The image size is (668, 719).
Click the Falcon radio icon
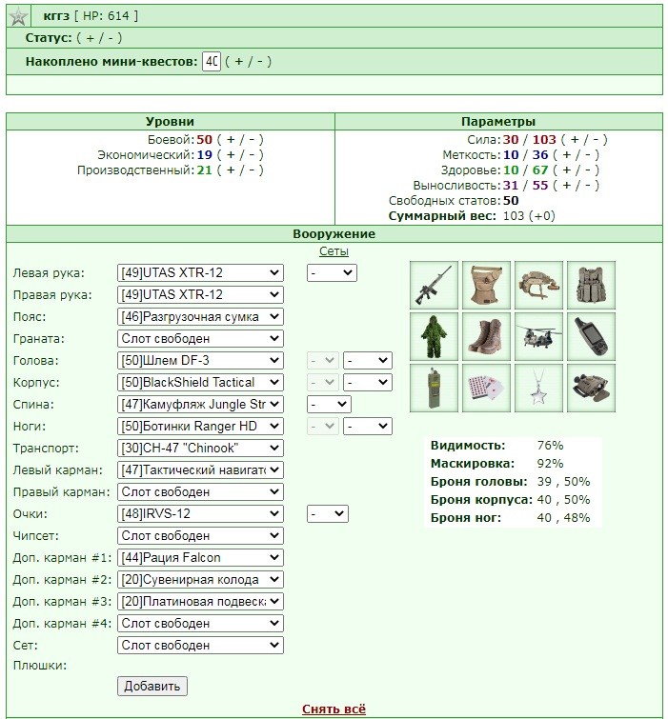pyautogui.click(x=434, y=388)
